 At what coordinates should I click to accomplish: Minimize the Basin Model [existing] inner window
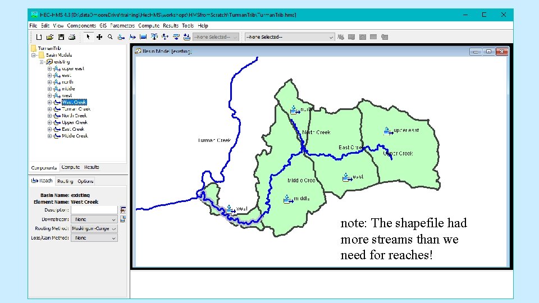click(476, 52)
